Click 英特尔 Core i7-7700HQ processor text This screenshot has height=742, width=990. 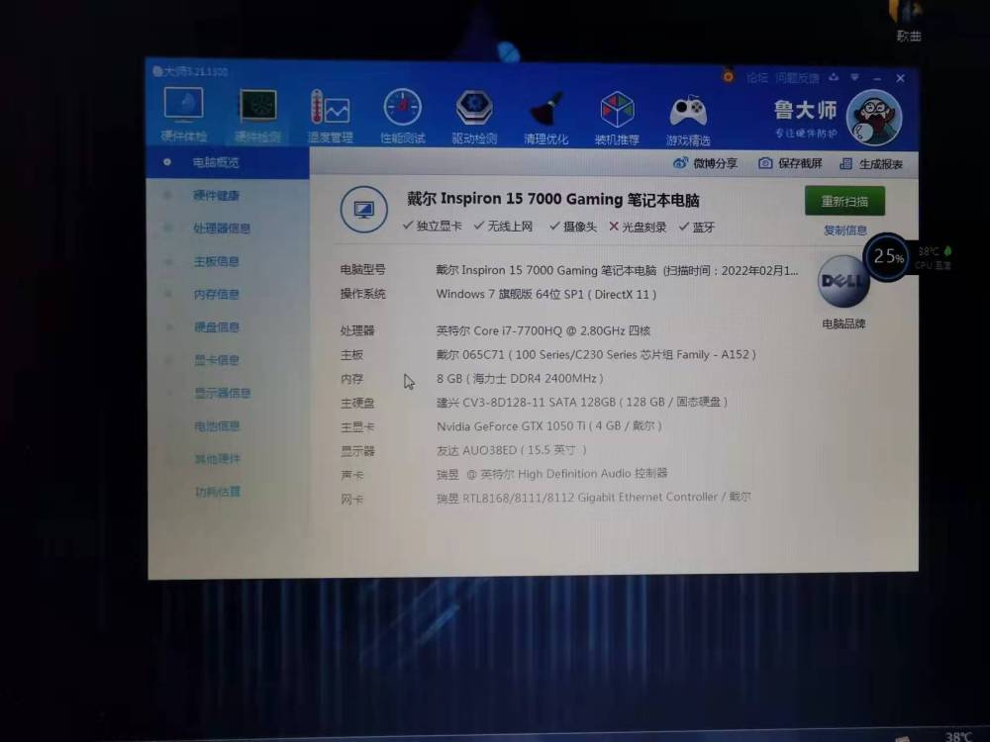pos(543,330)
